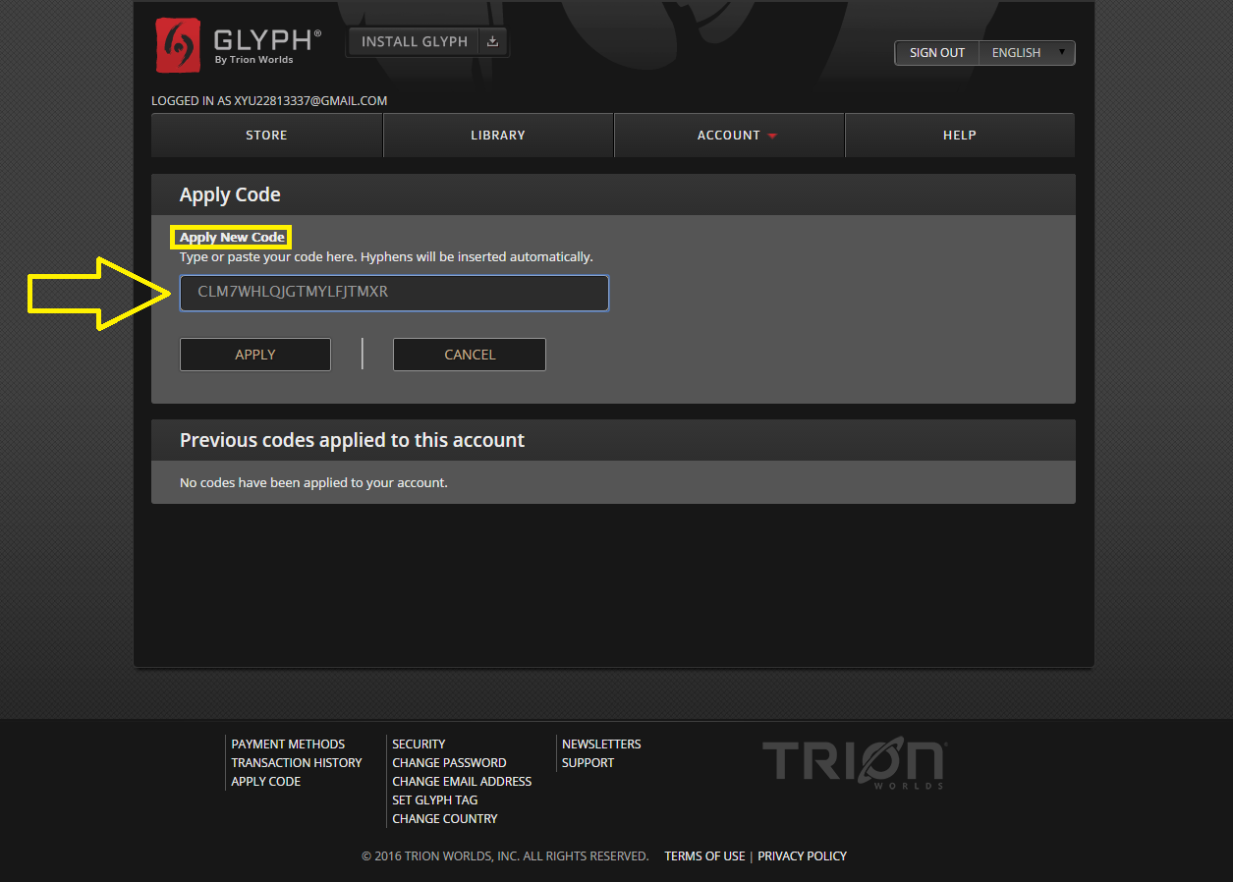Click the Cancel button
Image resolution: width=1233 pixels, height=882 pixels.
[470, 355]
